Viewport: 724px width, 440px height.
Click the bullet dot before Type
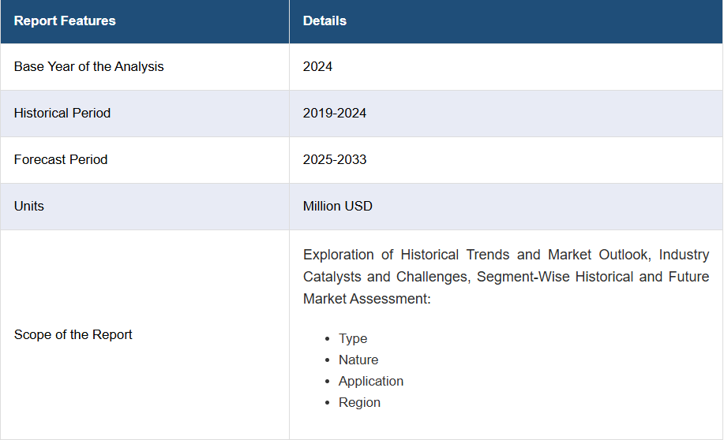click(328, 339)
